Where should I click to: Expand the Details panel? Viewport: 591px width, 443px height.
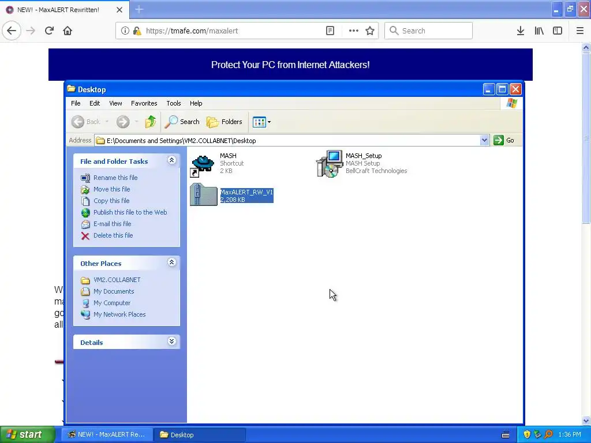click(171, 341)
